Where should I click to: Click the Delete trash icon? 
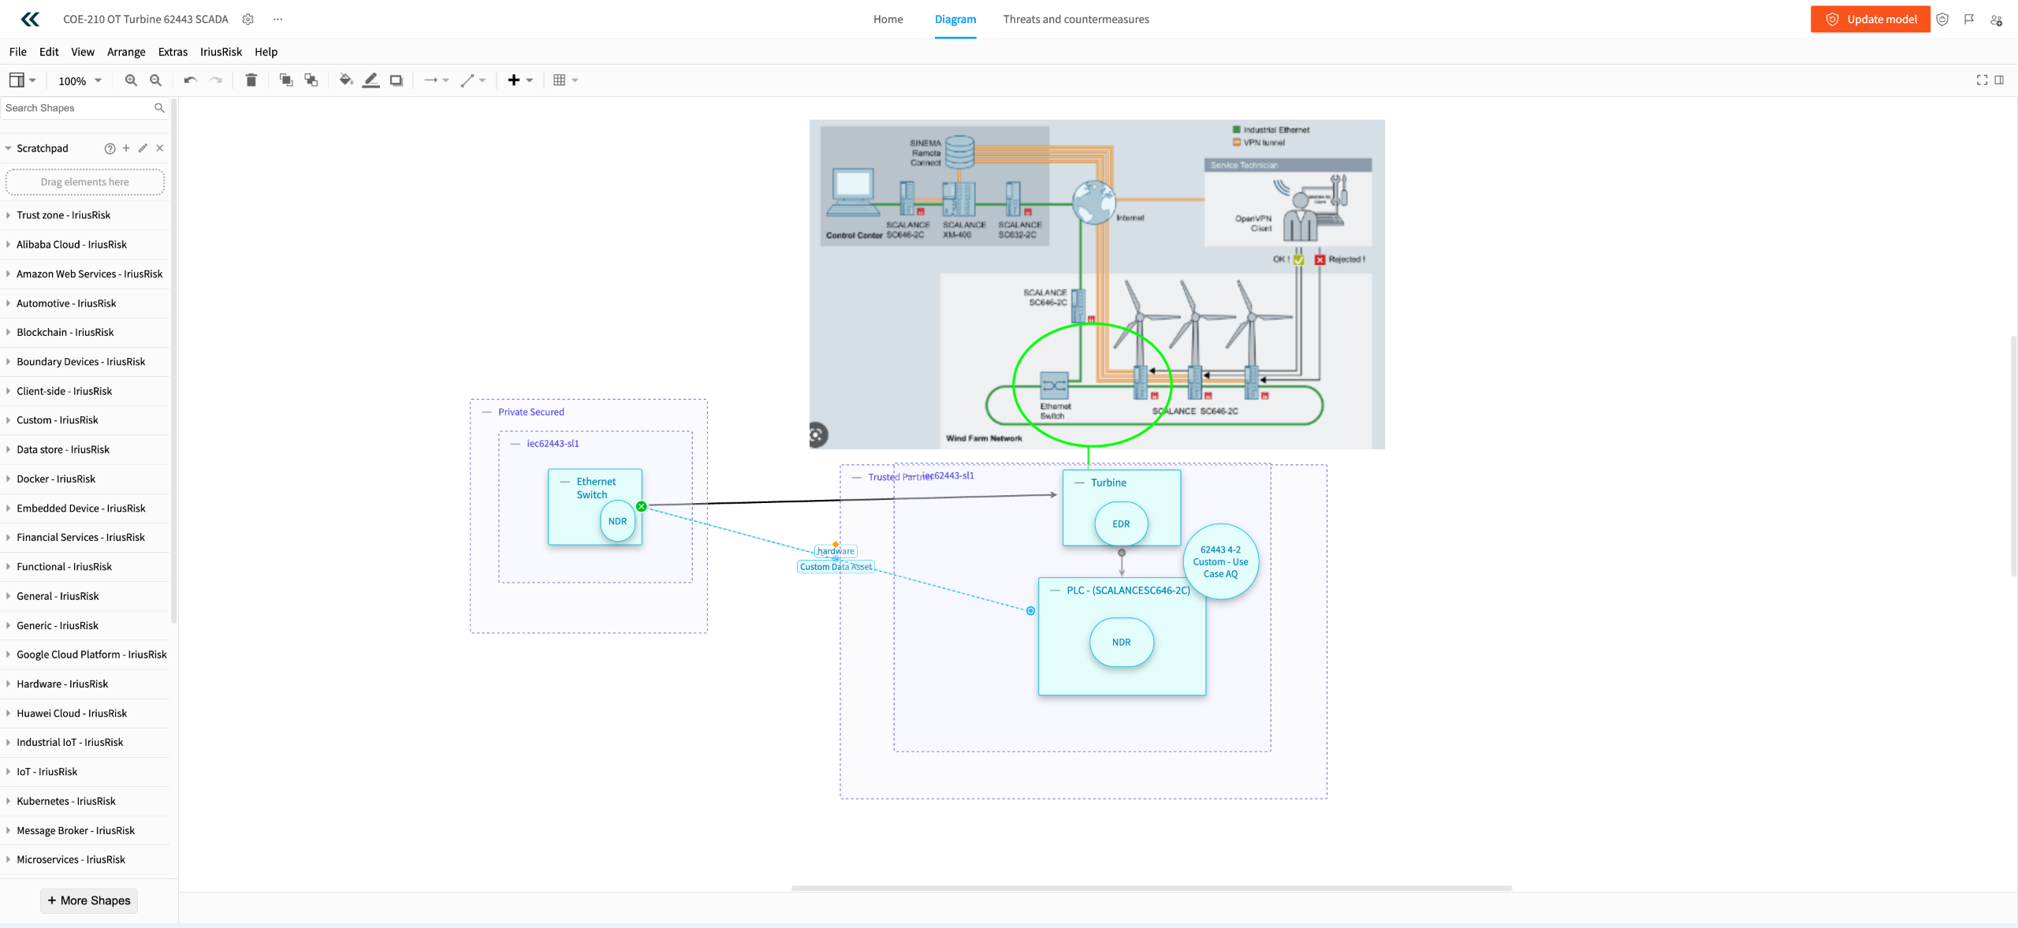[251, 80]
